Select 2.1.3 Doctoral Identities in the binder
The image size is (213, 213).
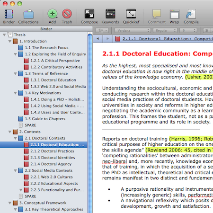53,158
